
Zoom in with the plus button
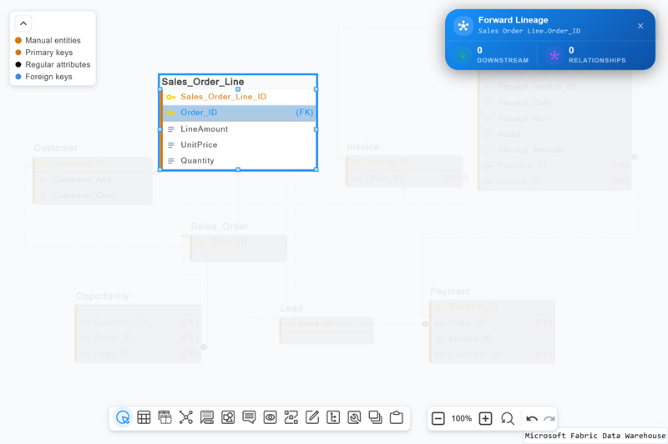pyautogui.click(x=485, y=418)
